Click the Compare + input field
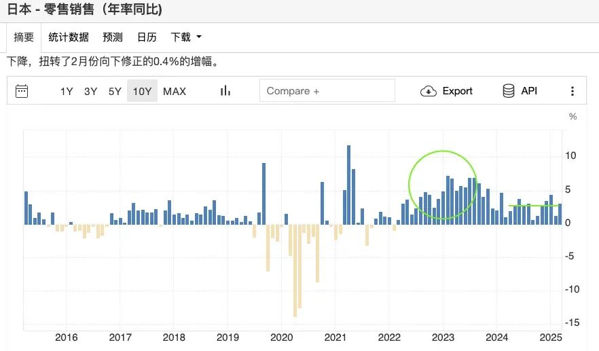 tap(327, 90)
